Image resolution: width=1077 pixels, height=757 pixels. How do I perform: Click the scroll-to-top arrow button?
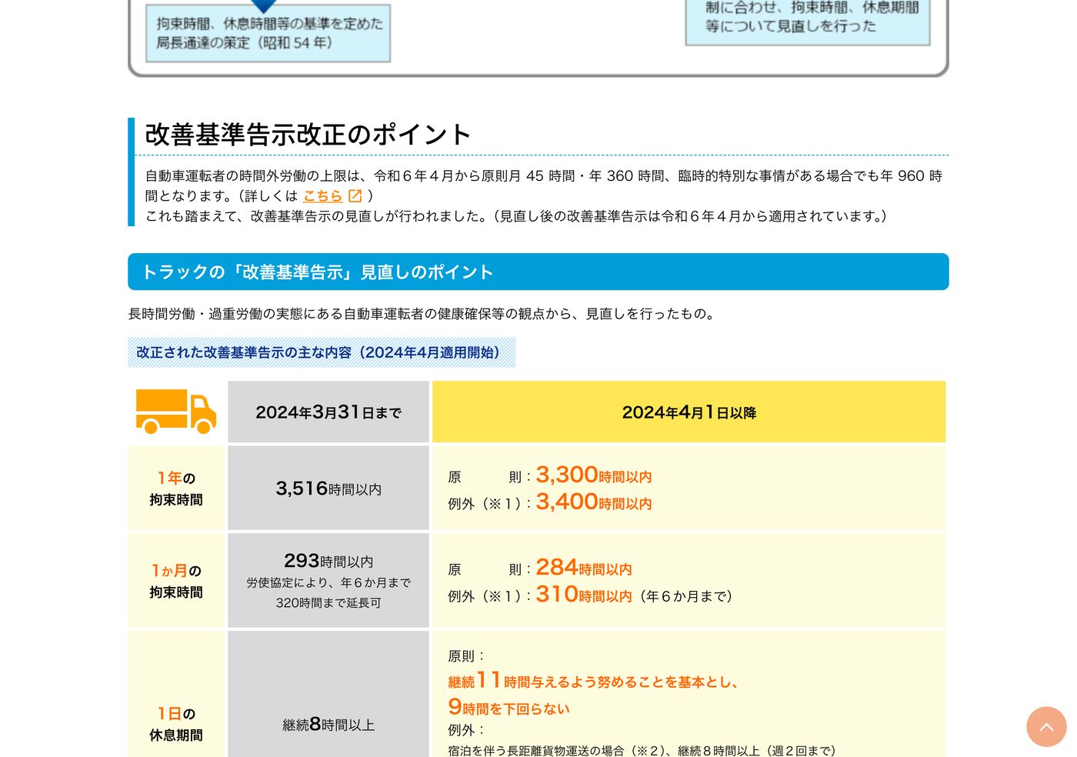(x=1046, y=726)
